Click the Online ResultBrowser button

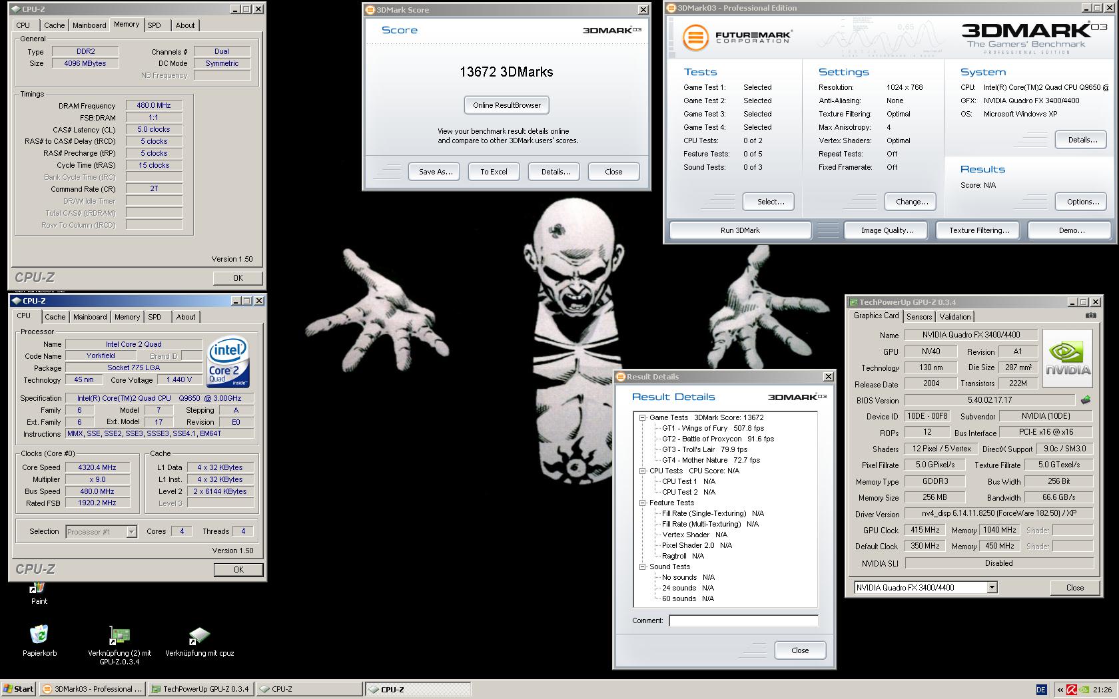point(507,105)
